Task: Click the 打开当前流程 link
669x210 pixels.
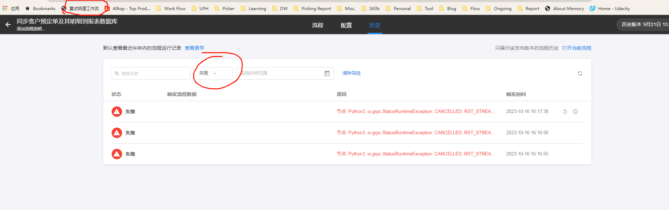Action: coord(577,48)
